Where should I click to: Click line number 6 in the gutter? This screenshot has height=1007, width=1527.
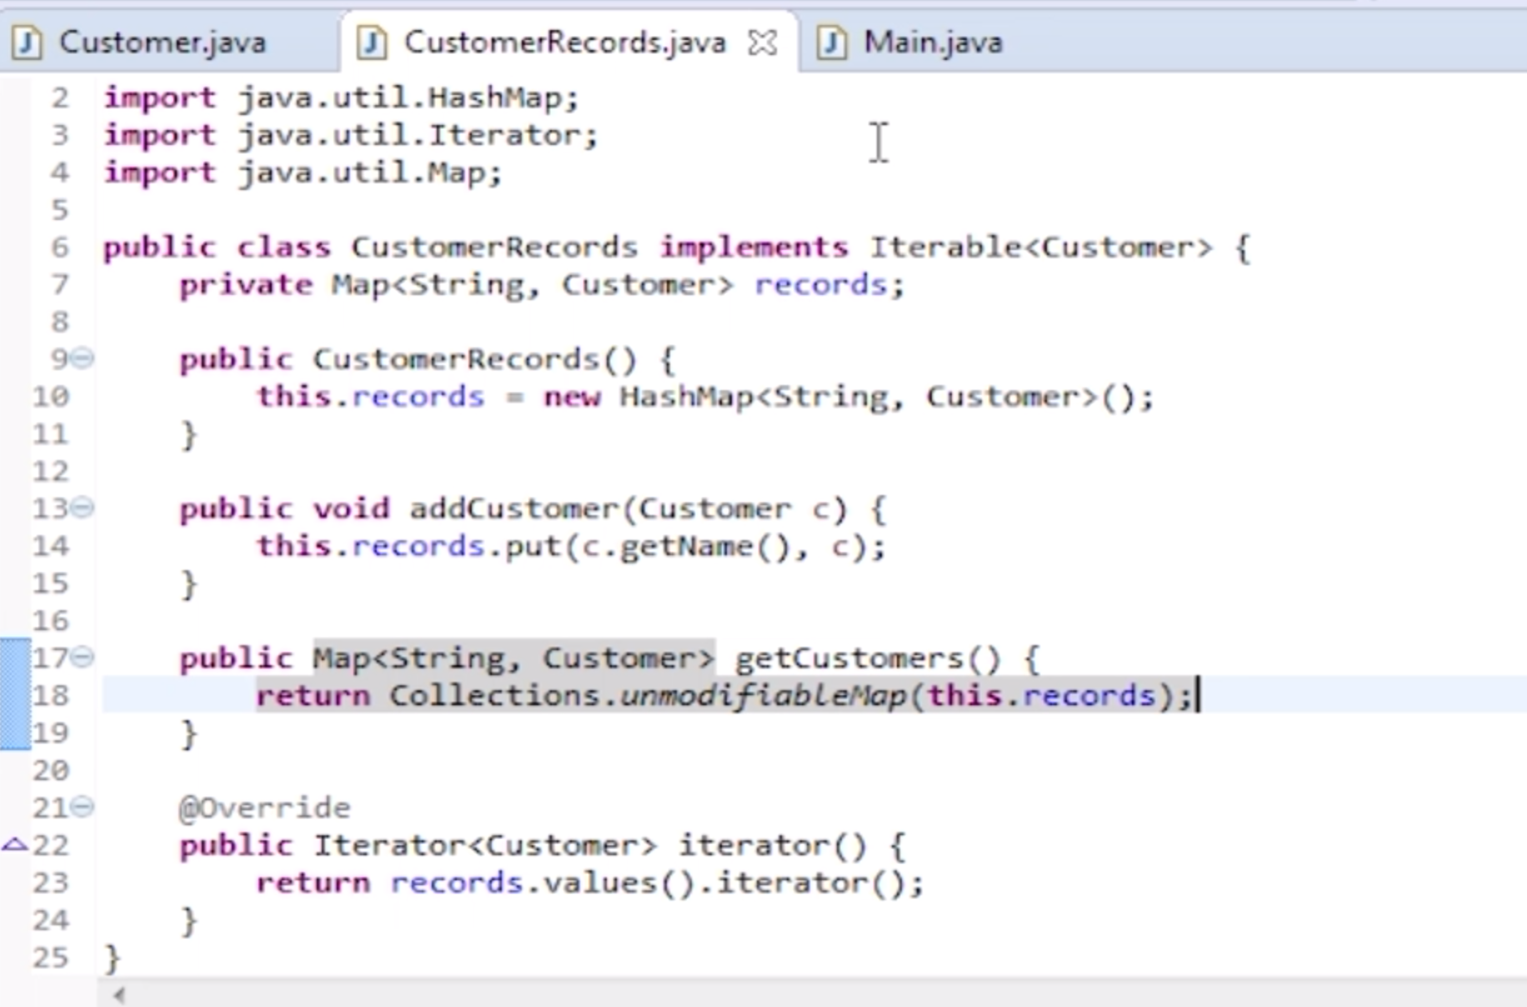click(x=59, y=248)
